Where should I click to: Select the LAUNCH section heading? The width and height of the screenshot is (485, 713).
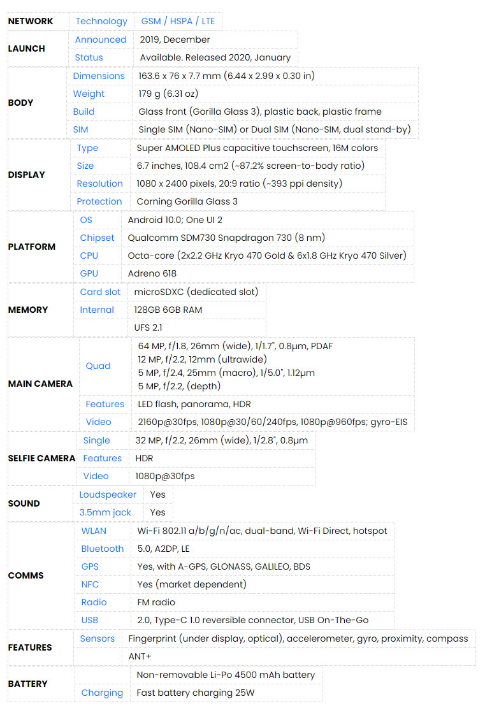26,48
